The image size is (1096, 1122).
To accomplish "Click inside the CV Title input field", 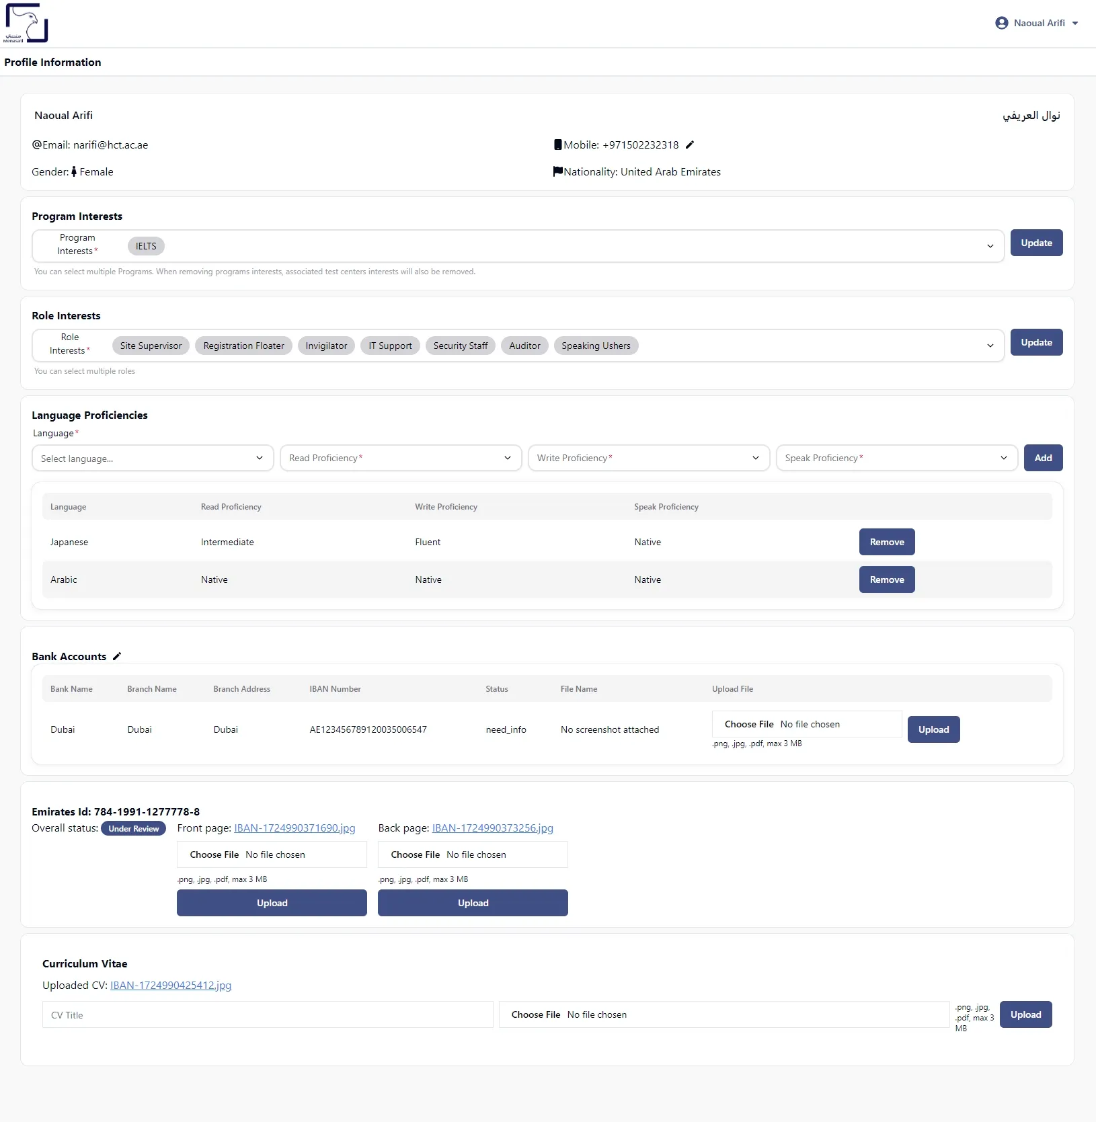I will [266, 1014].
